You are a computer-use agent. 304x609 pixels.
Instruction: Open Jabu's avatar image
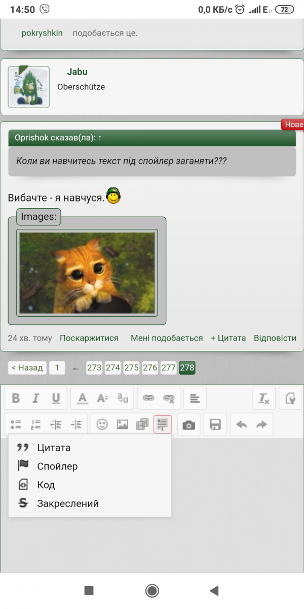[x=29, y=87]
